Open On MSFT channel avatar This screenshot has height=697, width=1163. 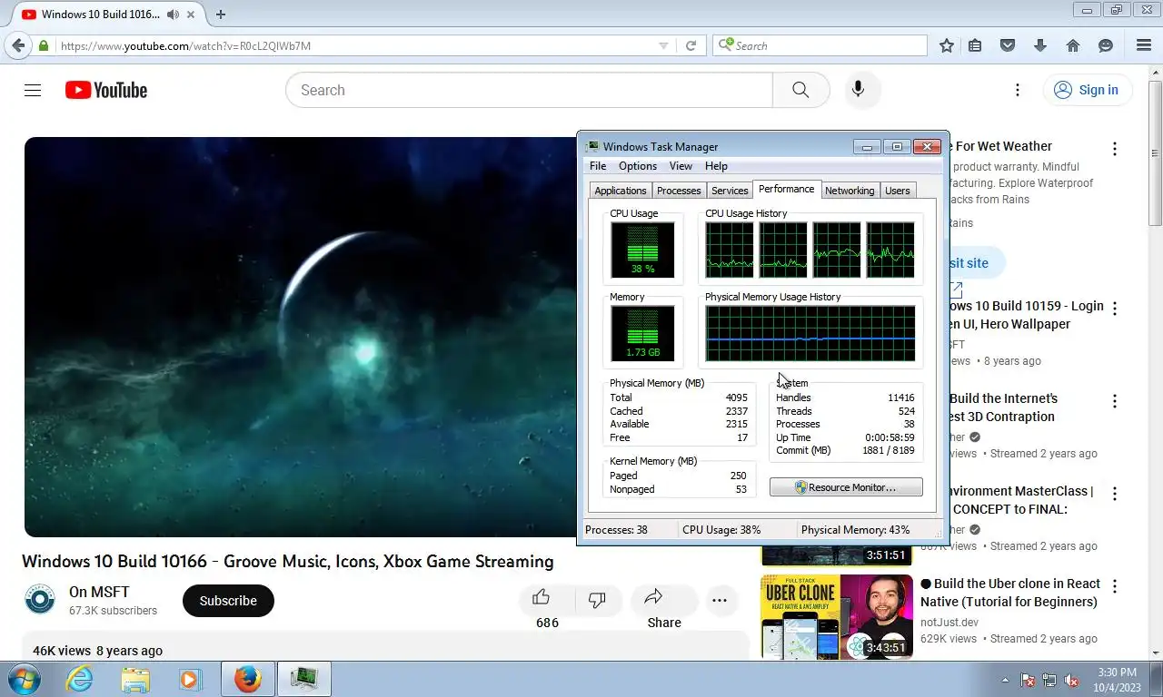pos(40,601)
